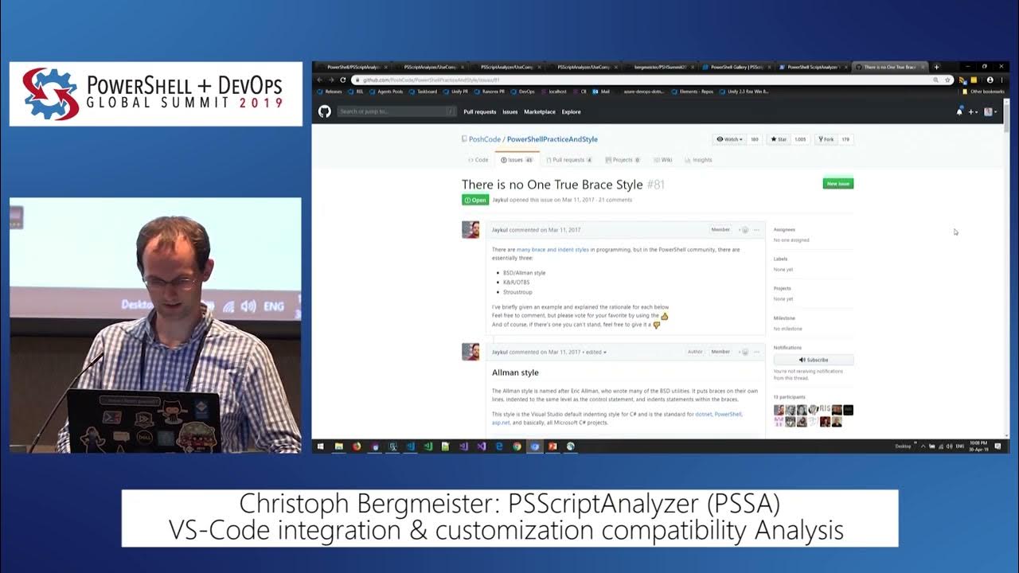This screenshot has width=1019, height=573.
Task: Focus the 'Search or jump to' field
Action: click(396, 111)
